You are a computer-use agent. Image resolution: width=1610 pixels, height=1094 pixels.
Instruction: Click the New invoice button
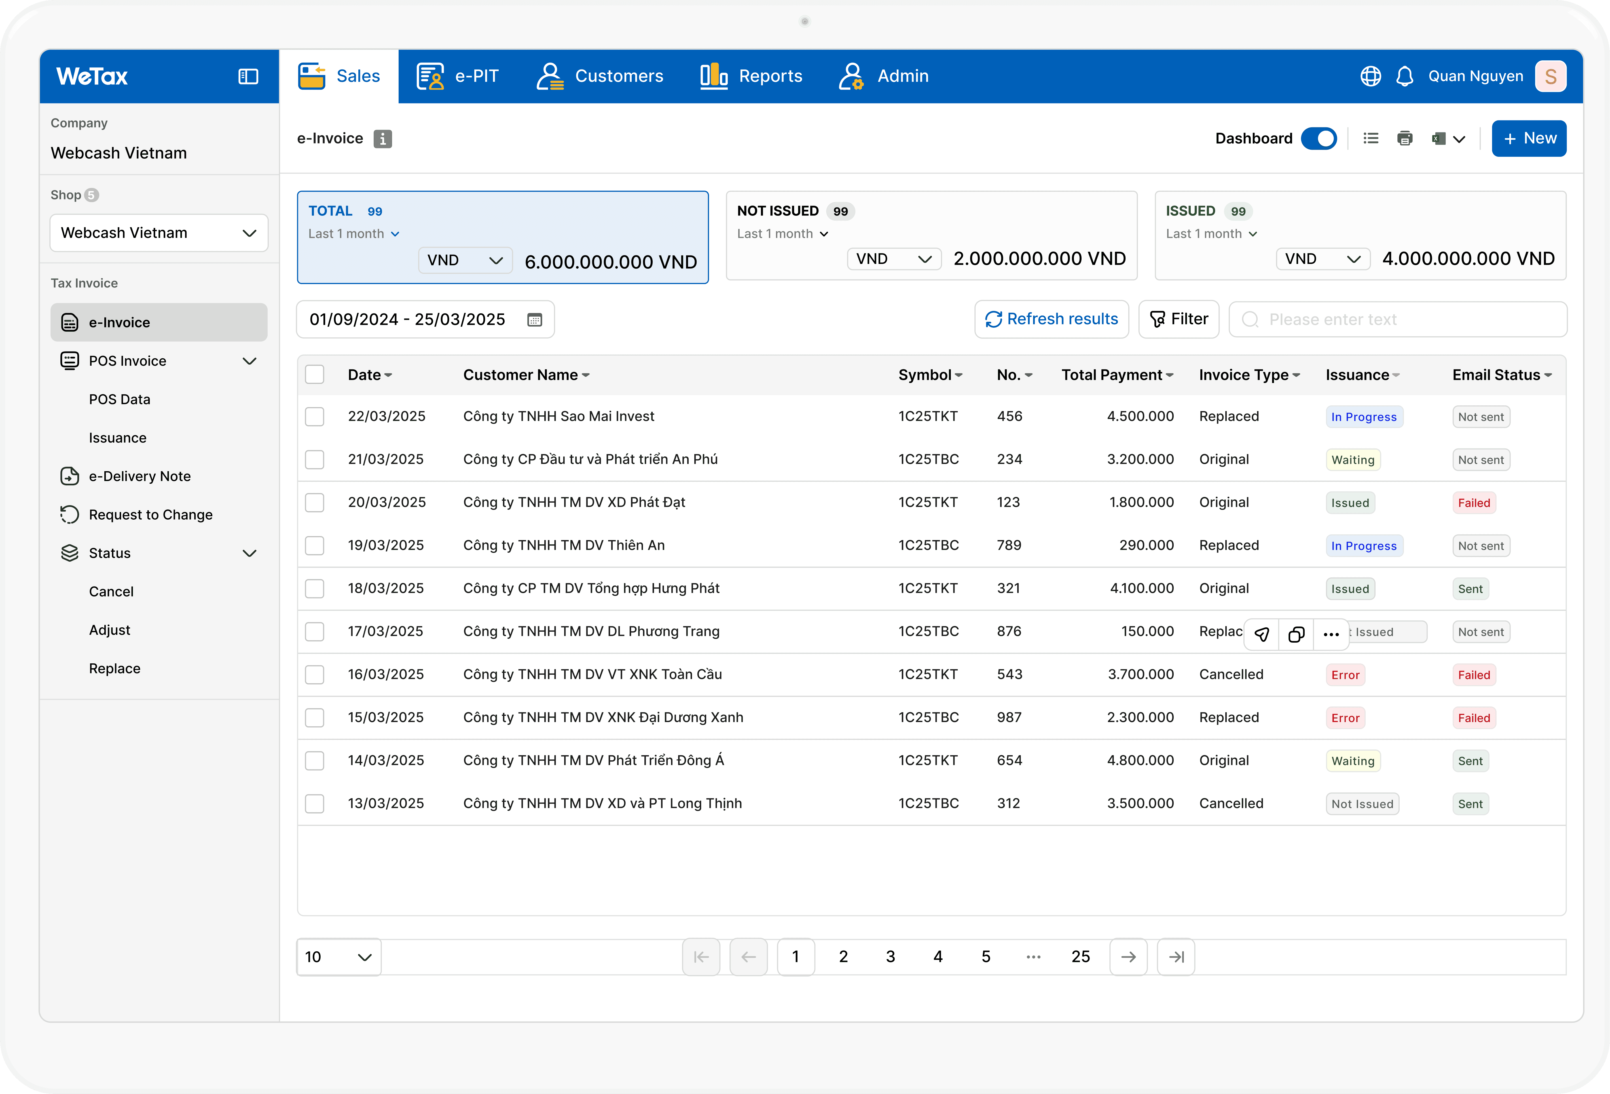[x=1528, y=139]
